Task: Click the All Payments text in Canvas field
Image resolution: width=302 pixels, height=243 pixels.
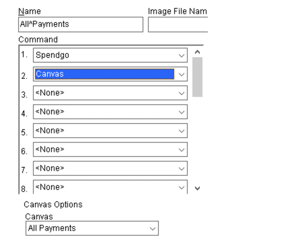Action: pyautogui.click(x=52, y=228)
